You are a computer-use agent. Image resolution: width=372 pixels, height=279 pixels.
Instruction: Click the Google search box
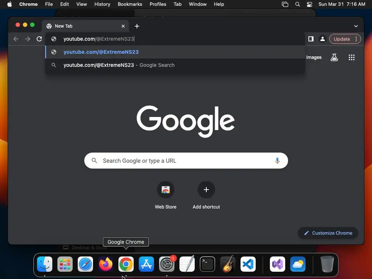(x=186, y=161)
